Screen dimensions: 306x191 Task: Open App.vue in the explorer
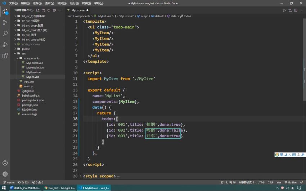(x=29, y=82)
